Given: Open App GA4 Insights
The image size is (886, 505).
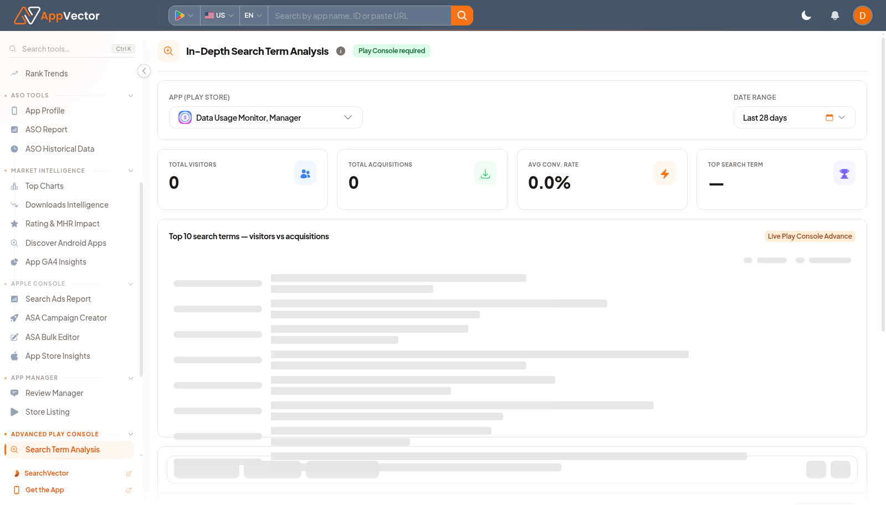Looking at the screenshot, I should point(56,262).
